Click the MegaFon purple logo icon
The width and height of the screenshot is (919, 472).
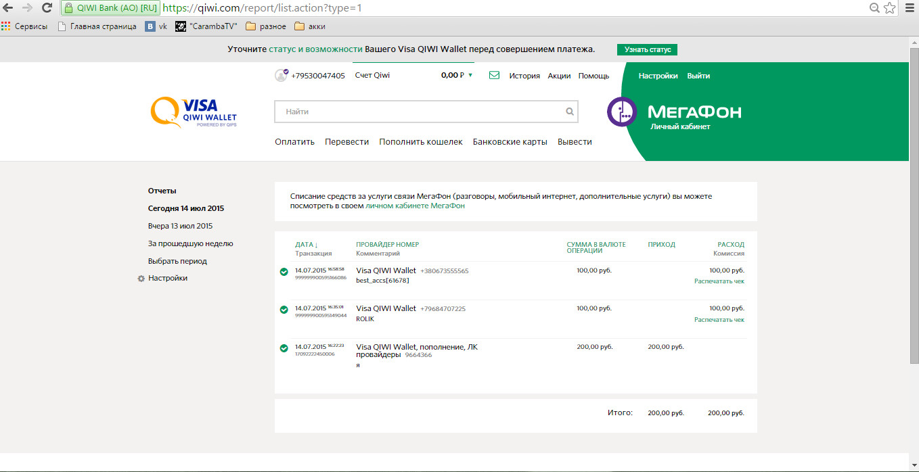click(622, 112)
